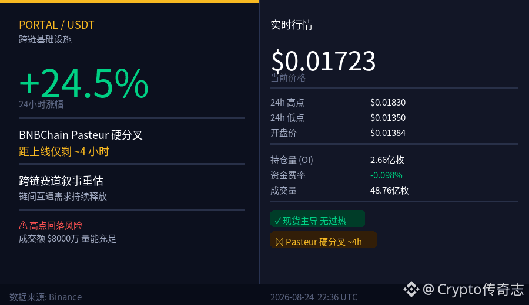Click the 数据来源: Binance footer text

tap(45, 297)
